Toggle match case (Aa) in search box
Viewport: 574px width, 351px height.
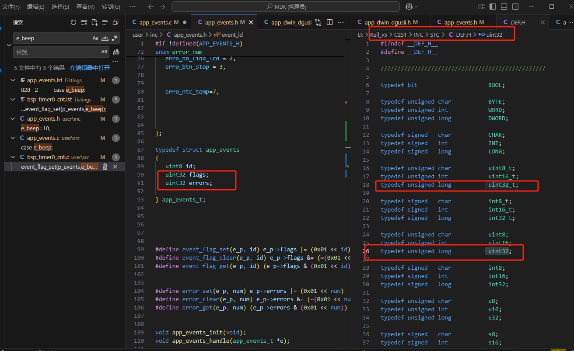pyautogui.click(x=95, y=38)
